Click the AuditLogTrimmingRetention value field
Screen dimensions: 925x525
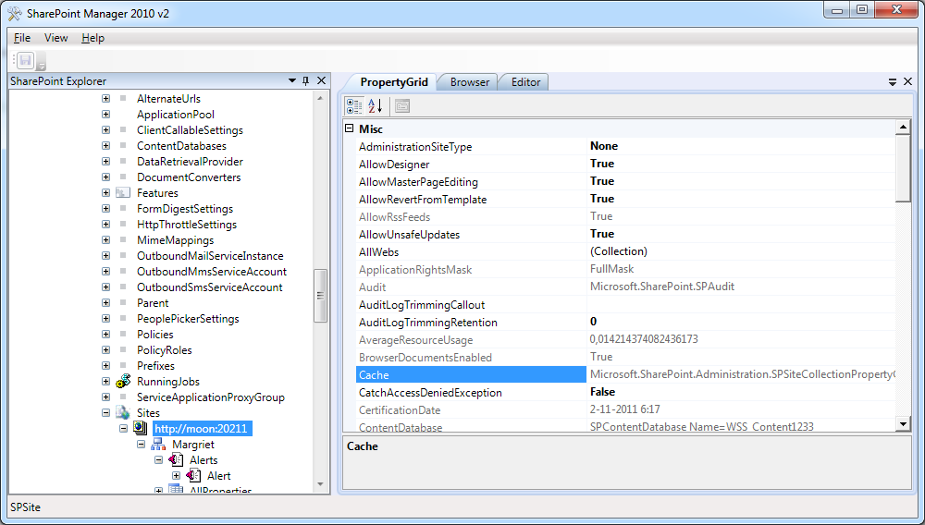point(740,323)
